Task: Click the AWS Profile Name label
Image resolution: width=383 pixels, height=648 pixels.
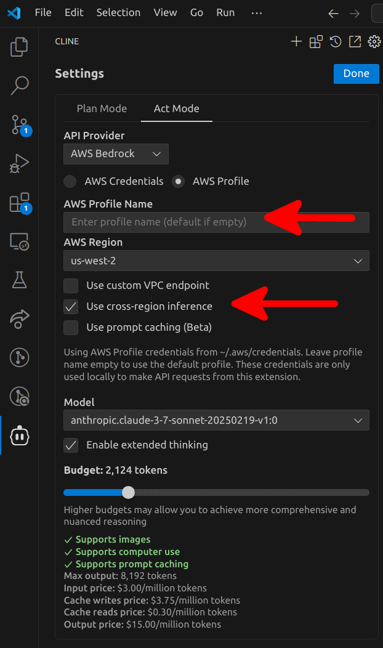Action: point(108,204)
